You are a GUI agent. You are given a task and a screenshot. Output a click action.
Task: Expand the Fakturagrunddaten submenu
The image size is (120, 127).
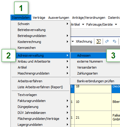41,101
